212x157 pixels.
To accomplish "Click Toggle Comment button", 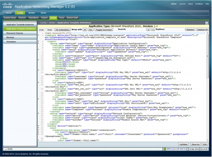I will (x=104, y=30).
